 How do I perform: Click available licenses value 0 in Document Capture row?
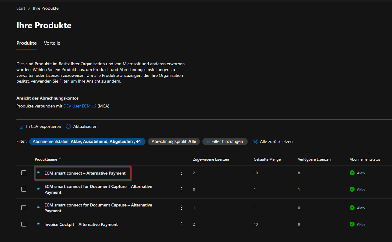pyautogui.click(x=299, y=208)
